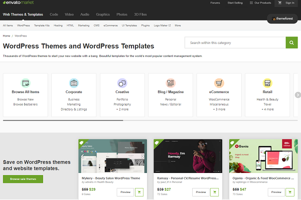This screenshot has height=200, width=301.
Task: Advance the category carousel with right arrow
Action: pyautogui.click(x=297, y=94)
